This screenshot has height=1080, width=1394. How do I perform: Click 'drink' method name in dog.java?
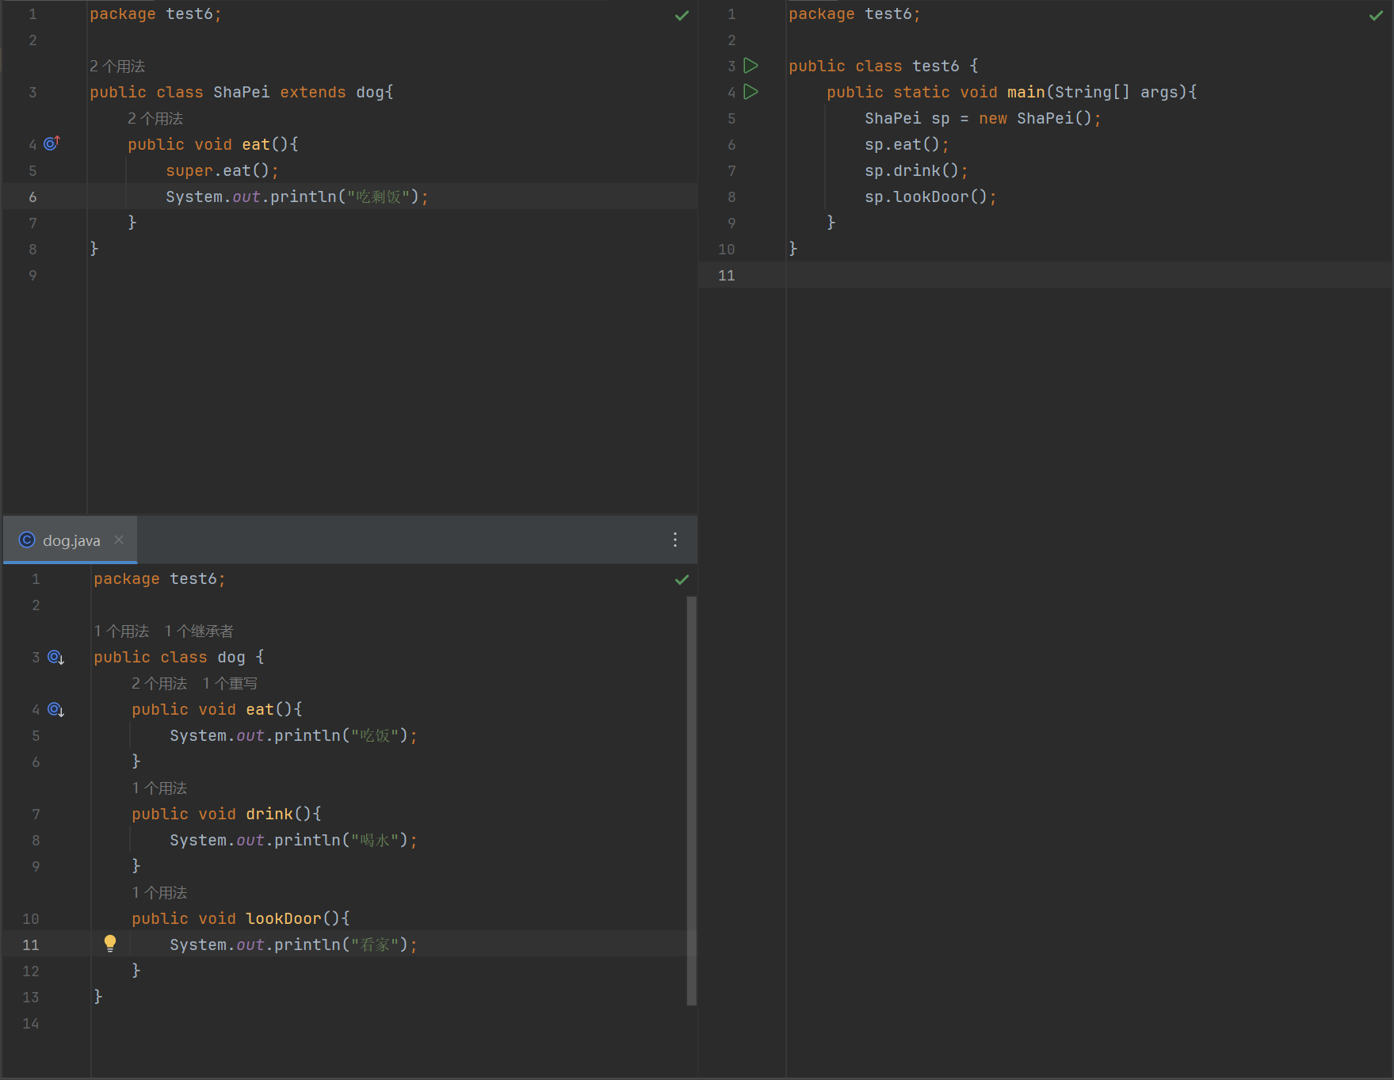pyautogui.click(x=269, y=814)
